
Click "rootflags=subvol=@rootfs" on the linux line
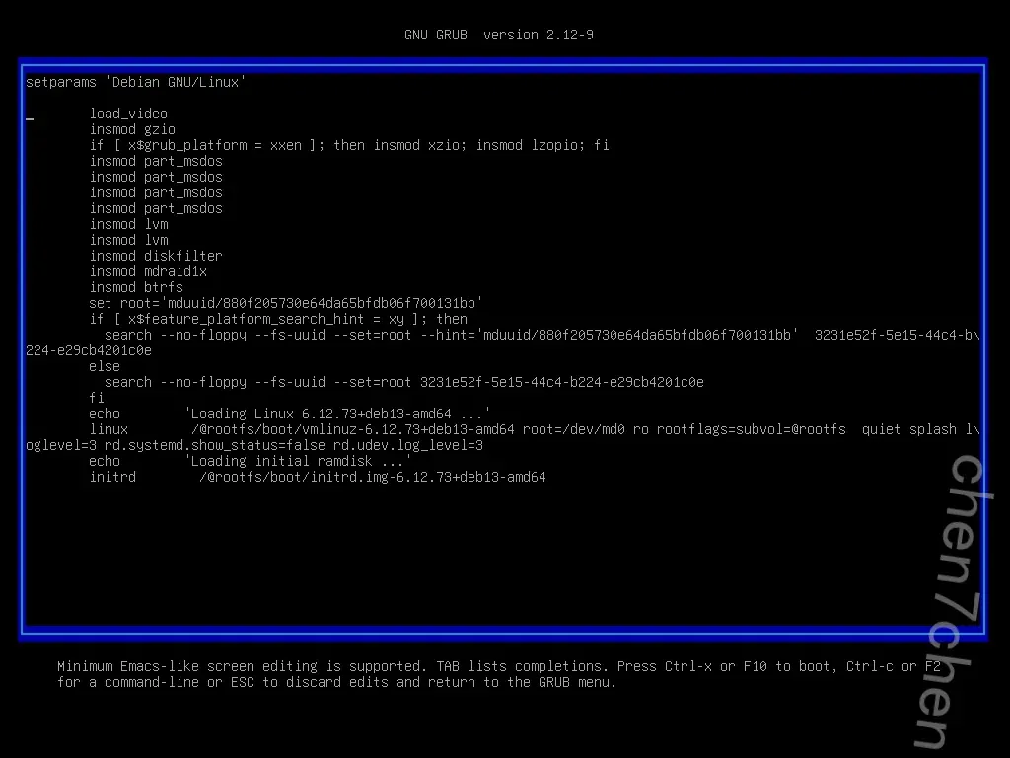click(751, 430)
